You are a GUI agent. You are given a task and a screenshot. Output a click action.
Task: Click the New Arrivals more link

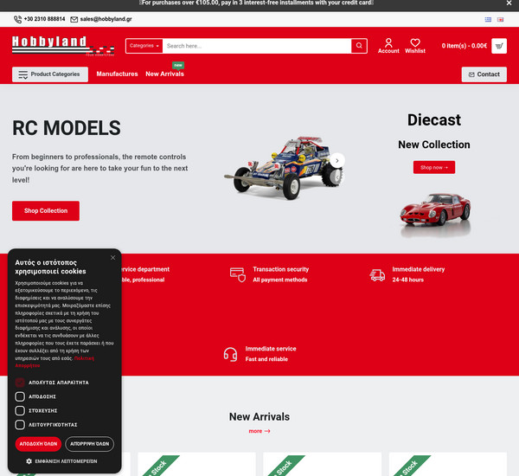[259, 431]
